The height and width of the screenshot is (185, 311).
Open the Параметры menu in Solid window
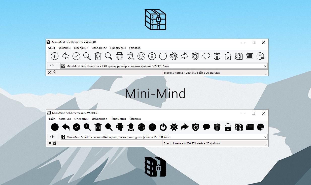coord(118,119)
